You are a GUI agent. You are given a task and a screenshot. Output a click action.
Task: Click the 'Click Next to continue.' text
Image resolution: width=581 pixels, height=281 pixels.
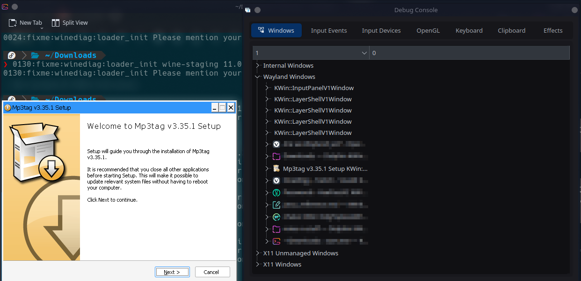pos(112,200)
